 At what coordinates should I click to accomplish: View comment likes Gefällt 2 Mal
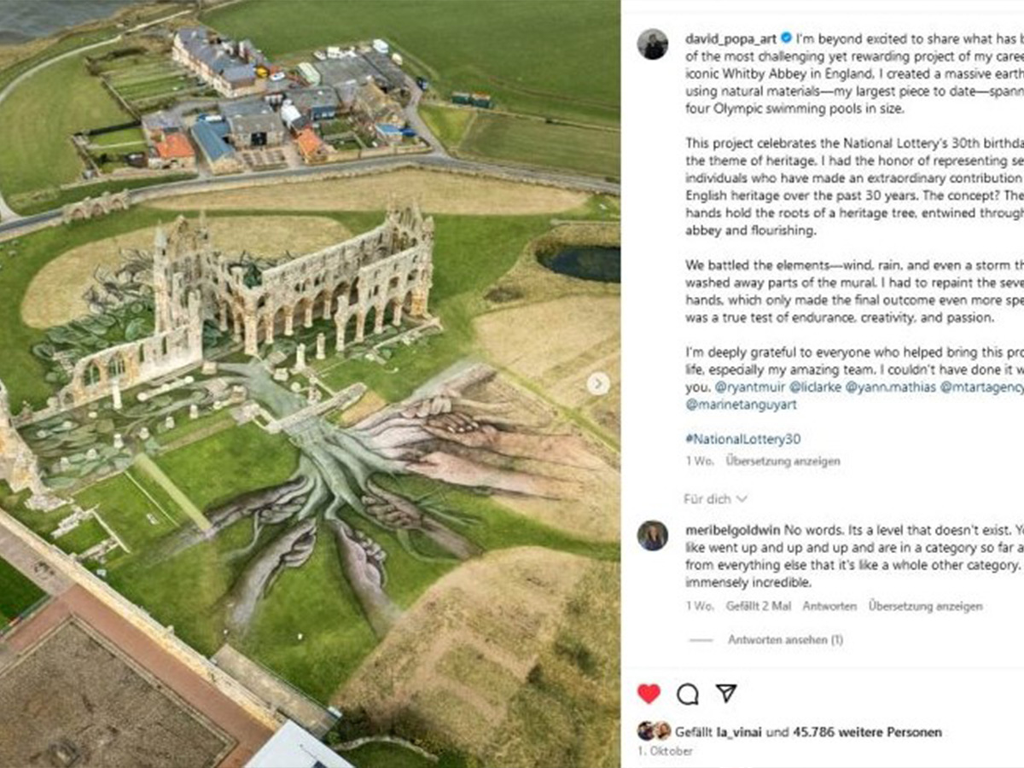click(759, 606)
